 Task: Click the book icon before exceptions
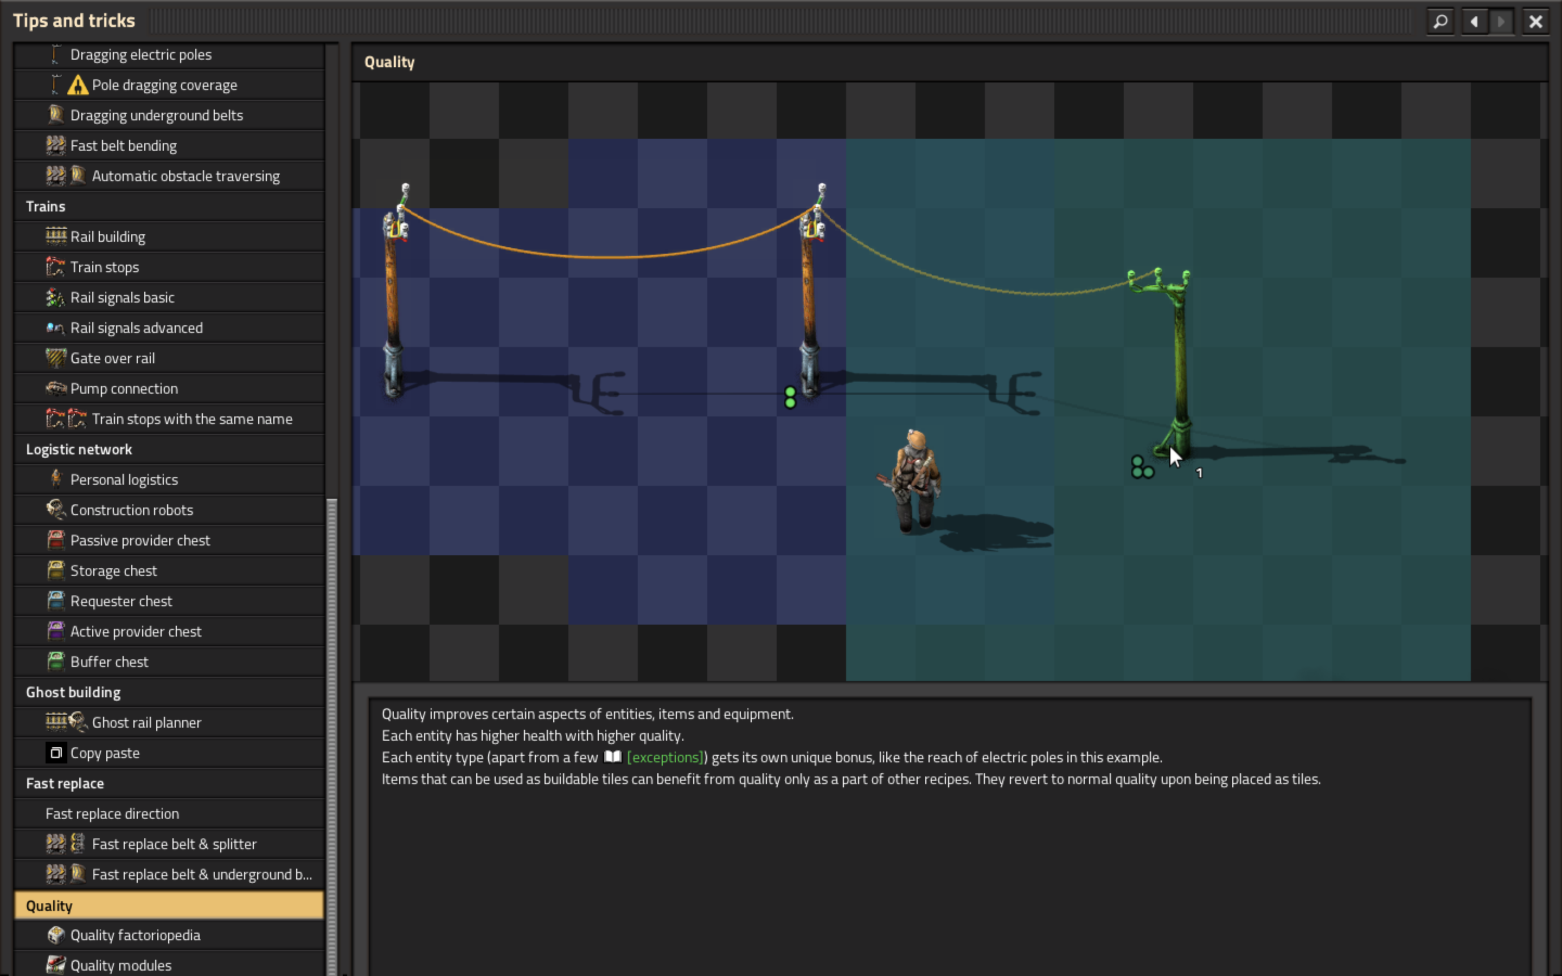pyautogui.click(x=612, y=756)
